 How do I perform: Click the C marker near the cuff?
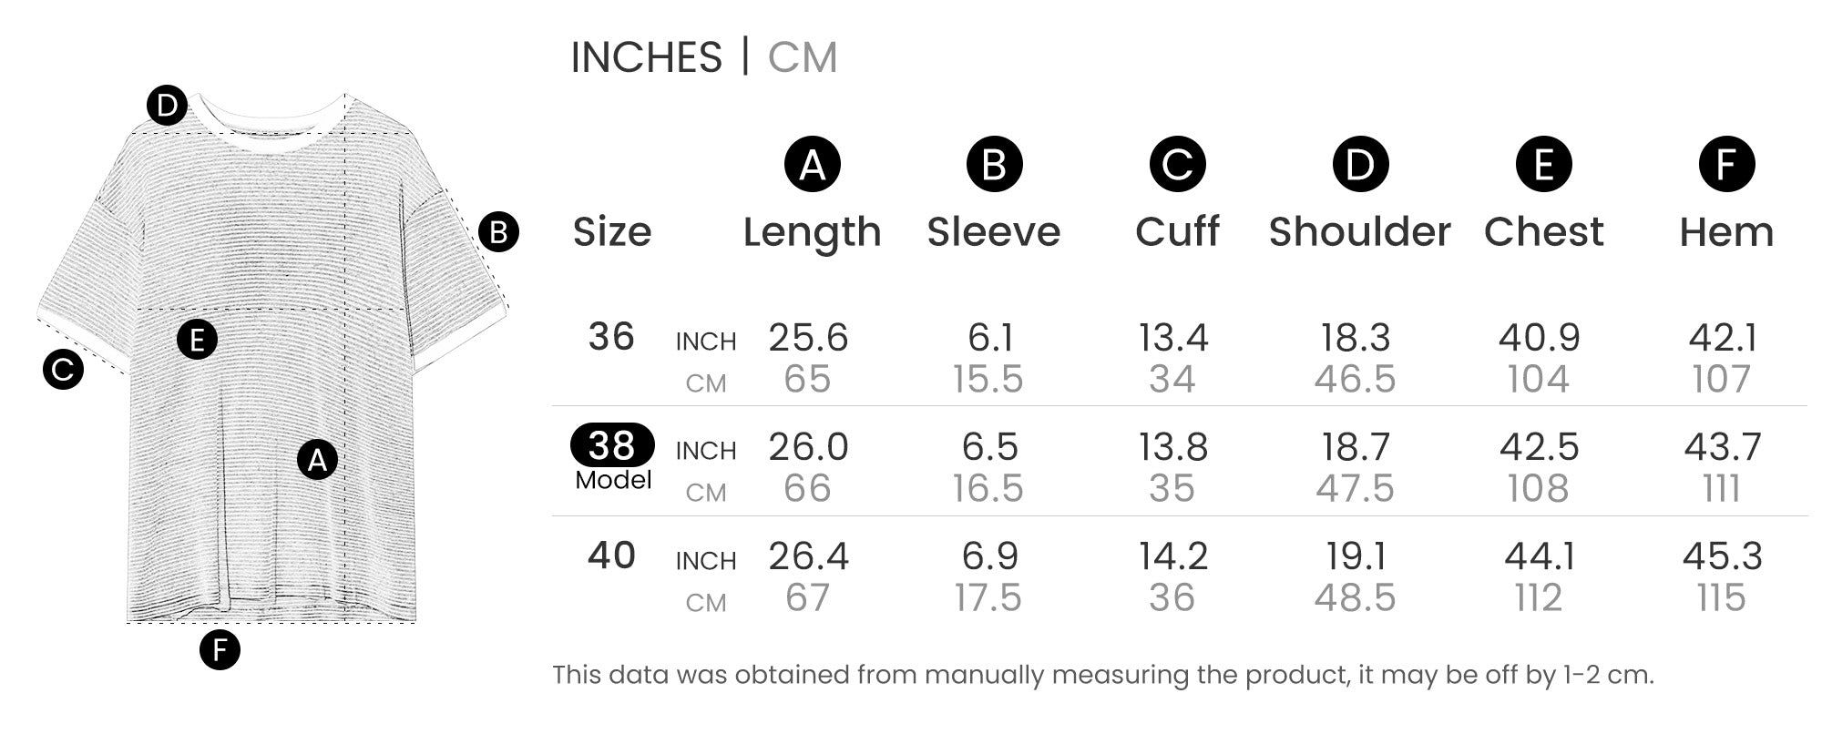pyautogui.click(x=63, y=370)
